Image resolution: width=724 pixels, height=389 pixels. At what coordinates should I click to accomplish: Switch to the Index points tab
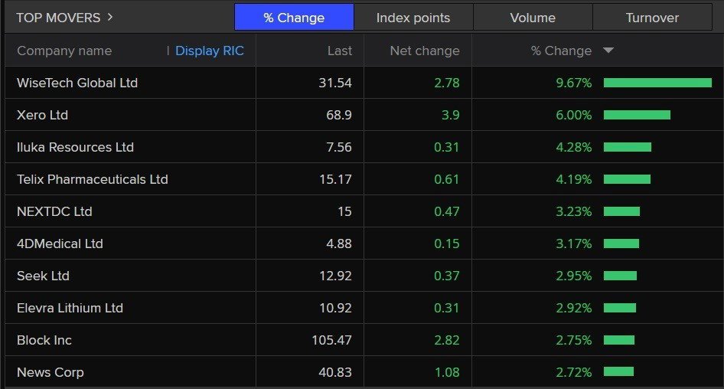pos(413,17)
